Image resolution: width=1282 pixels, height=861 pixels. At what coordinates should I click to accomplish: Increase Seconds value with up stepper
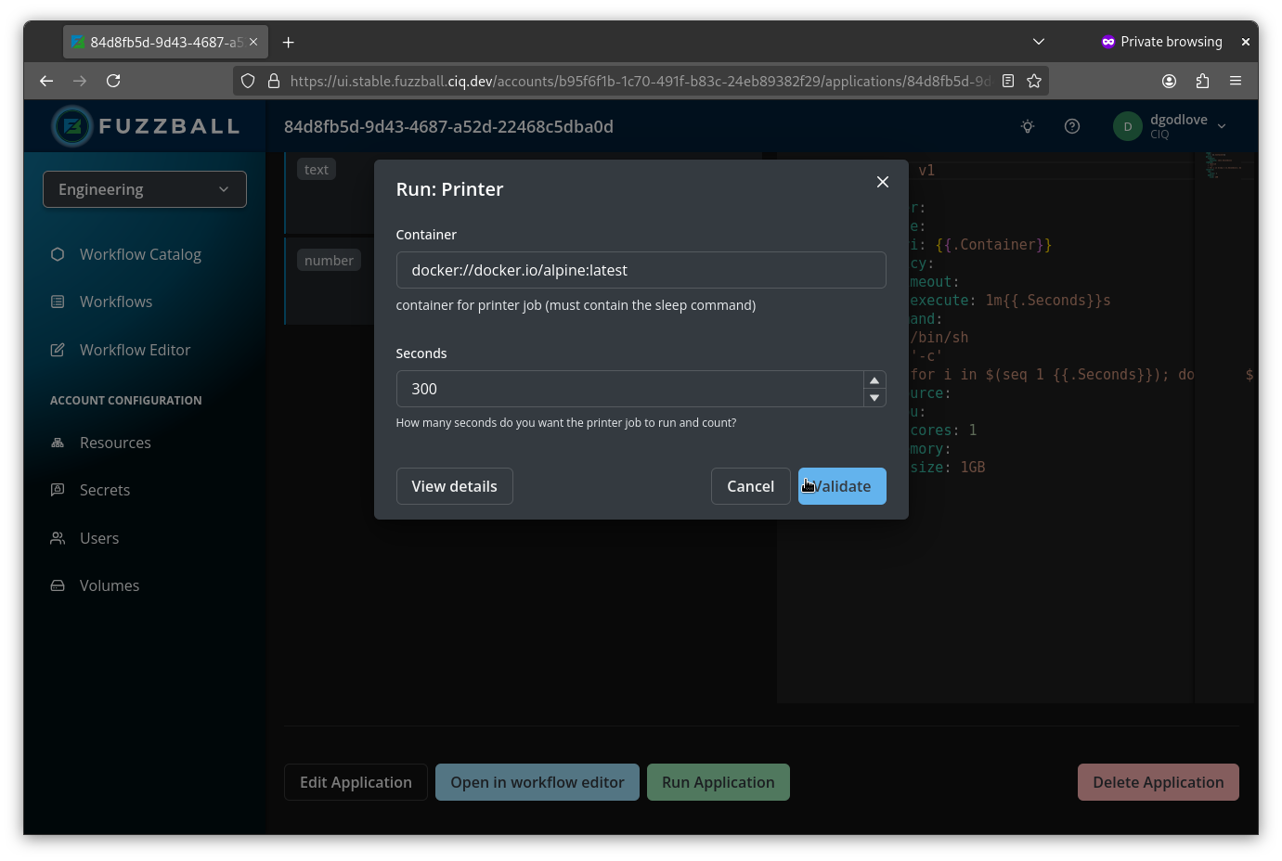coord(874,380)
